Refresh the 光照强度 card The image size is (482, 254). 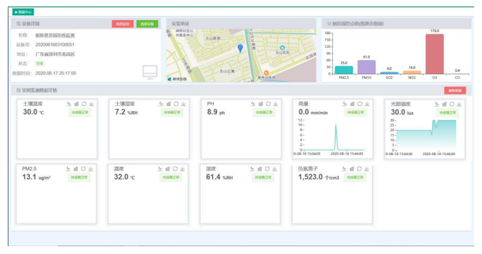[x=452, y=104]
